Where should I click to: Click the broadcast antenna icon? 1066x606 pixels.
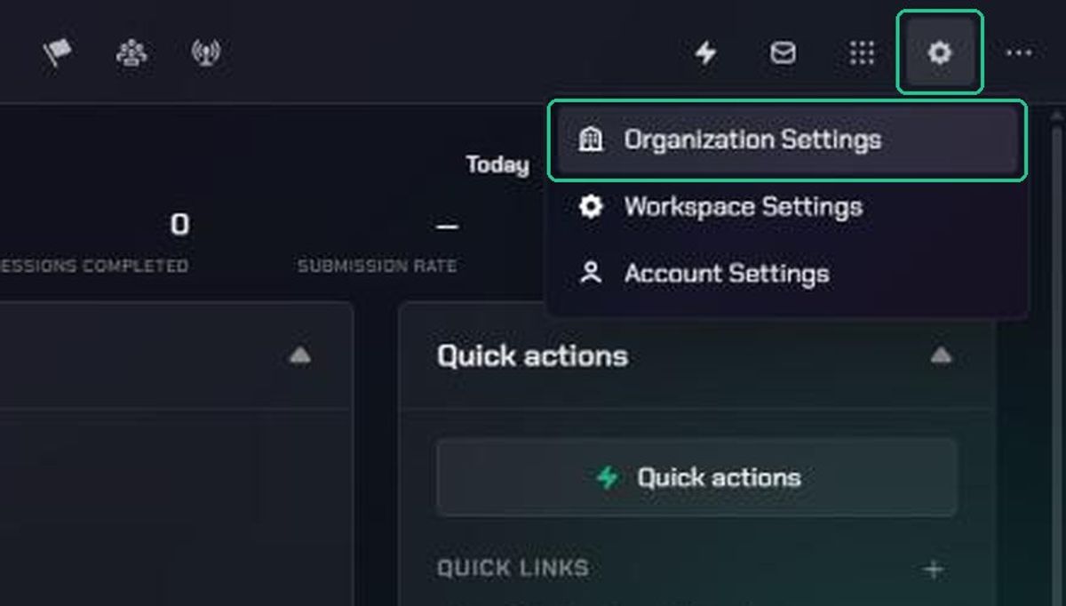[x=205, y=52]
